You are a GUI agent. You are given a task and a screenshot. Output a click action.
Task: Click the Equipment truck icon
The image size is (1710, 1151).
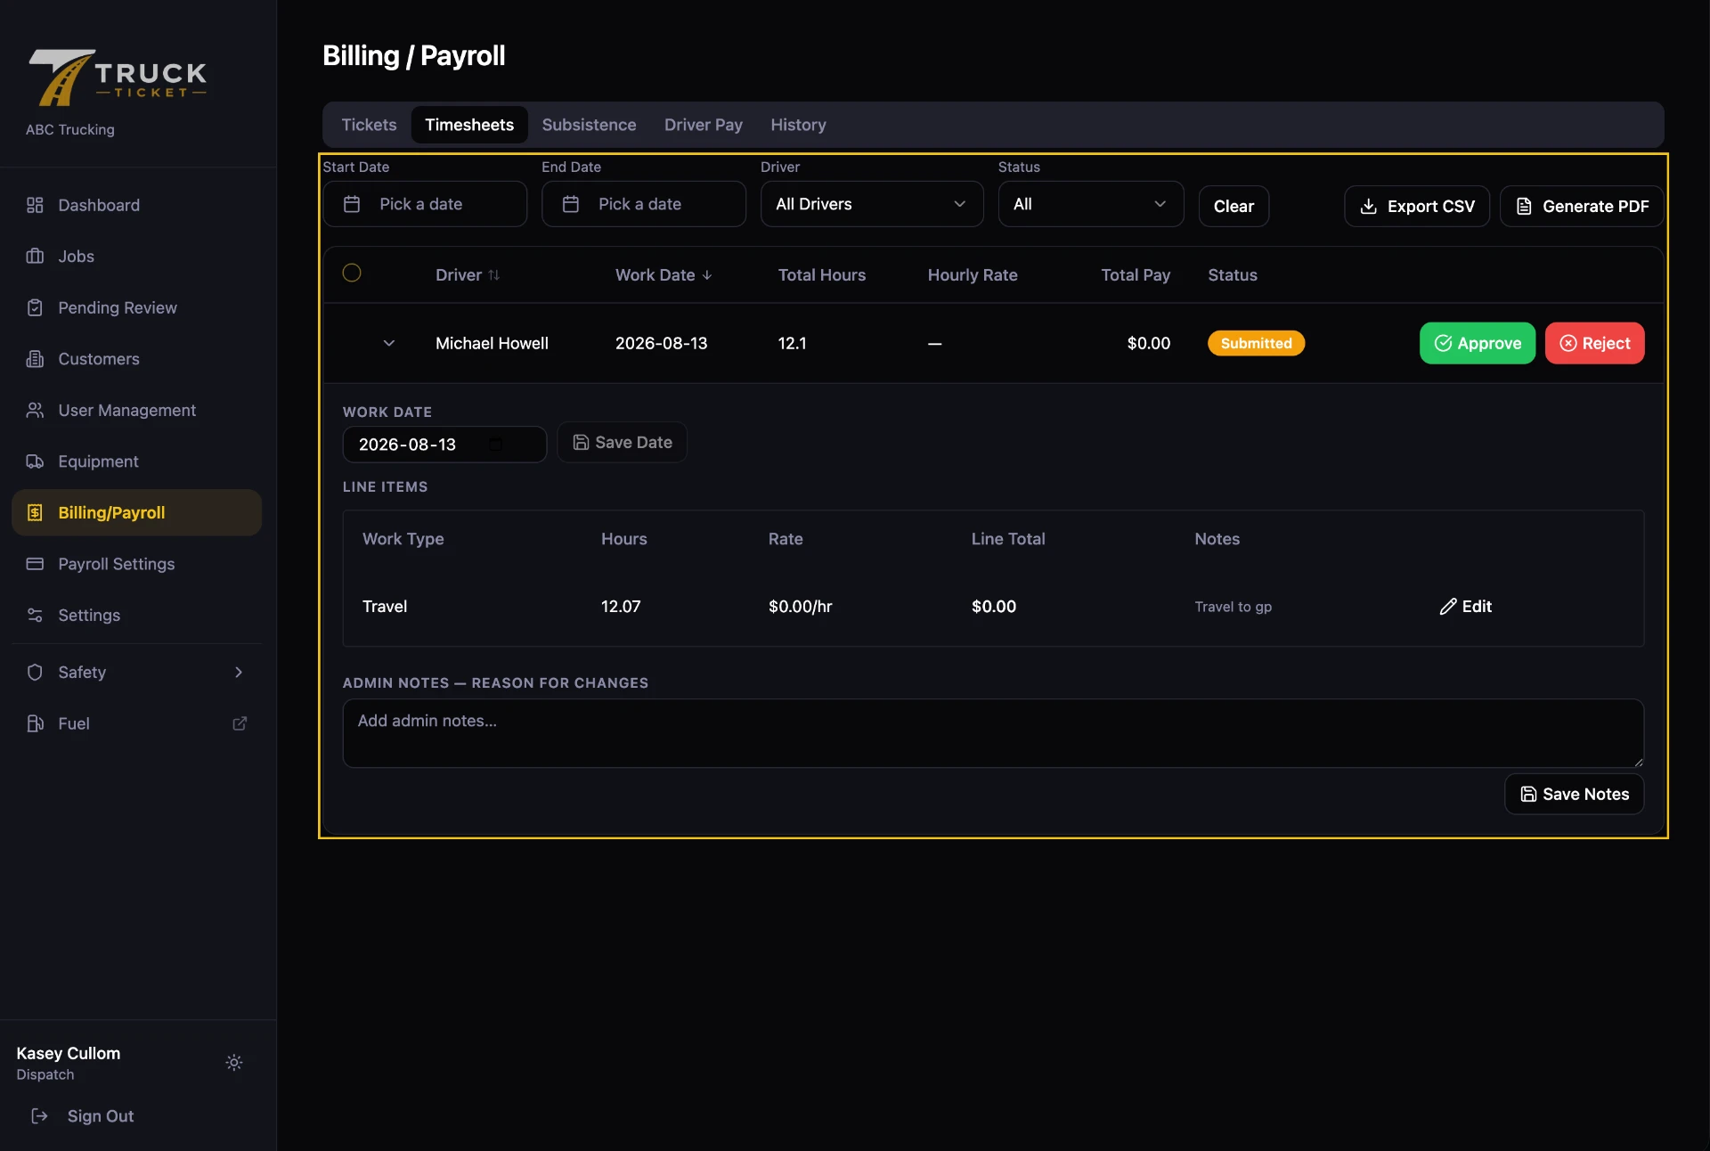(x=35, y=461)
